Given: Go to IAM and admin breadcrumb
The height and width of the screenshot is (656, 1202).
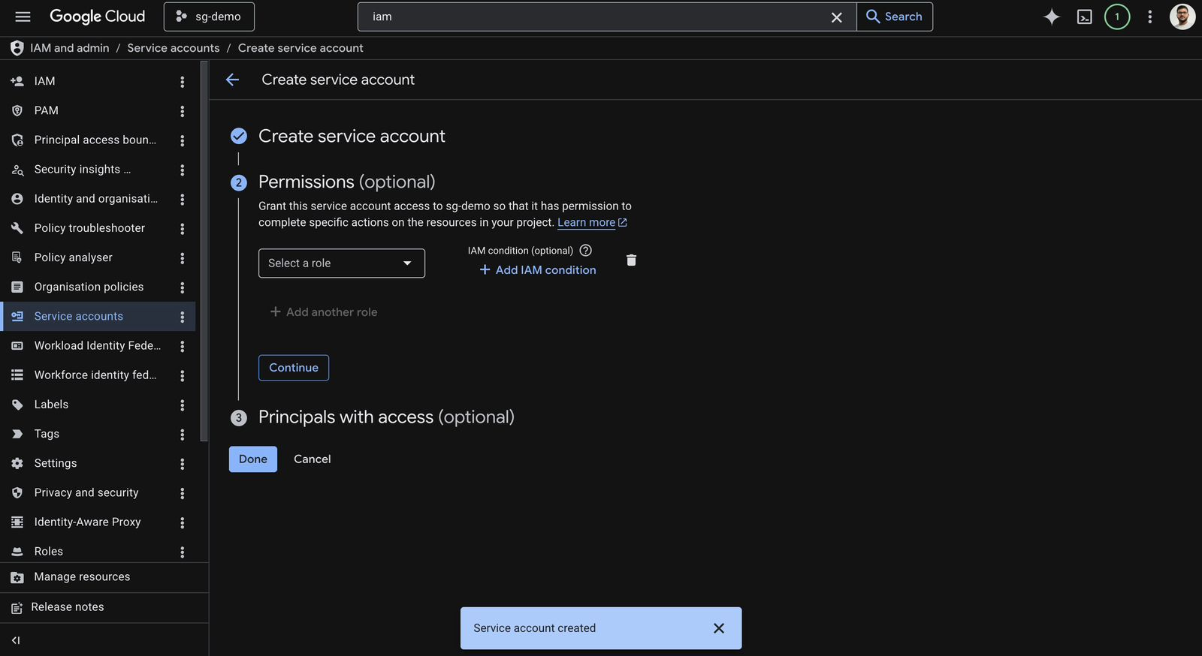Looking at the screenshot, I should click(70, 48).
